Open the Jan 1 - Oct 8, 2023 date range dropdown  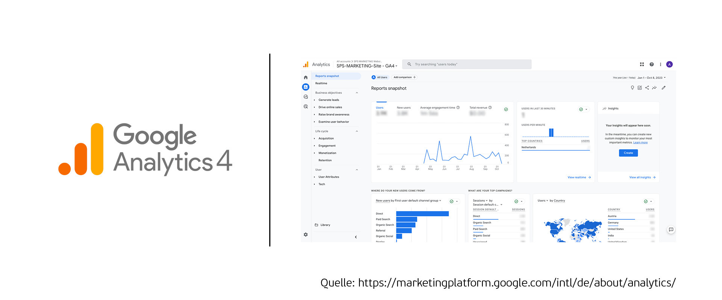click(x=651, y=78)
